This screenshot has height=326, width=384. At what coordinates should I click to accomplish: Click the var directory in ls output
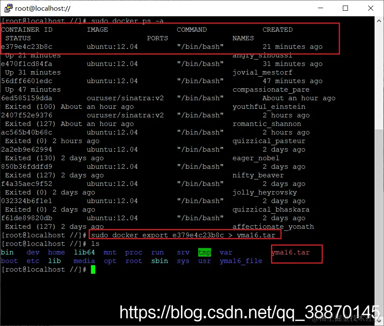226,252
